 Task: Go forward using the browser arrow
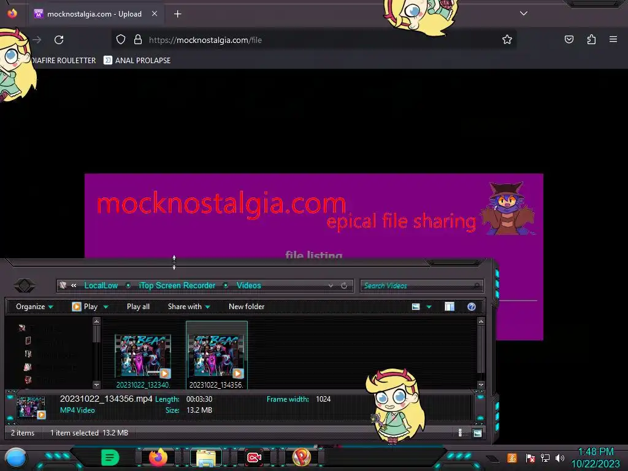click(37, 40)
